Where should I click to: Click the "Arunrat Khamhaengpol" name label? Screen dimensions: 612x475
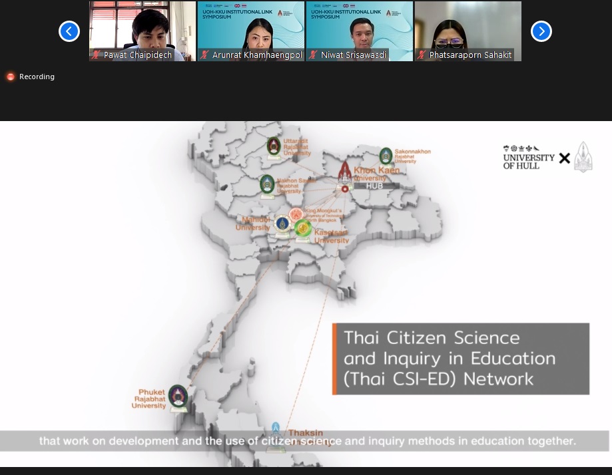[x=257, y=55]
